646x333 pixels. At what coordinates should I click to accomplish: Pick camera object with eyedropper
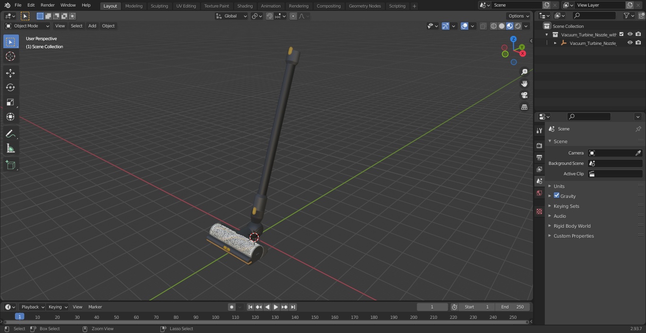(638, 153)
